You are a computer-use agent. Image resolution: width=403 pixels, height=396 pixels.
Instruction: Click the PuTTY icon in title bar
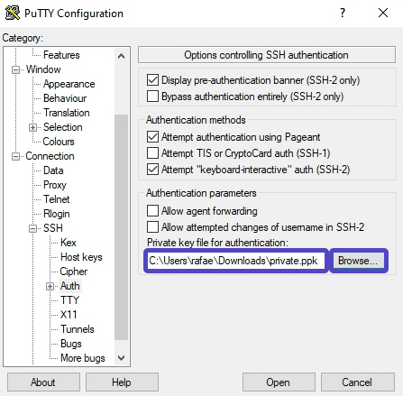[13, 13]
